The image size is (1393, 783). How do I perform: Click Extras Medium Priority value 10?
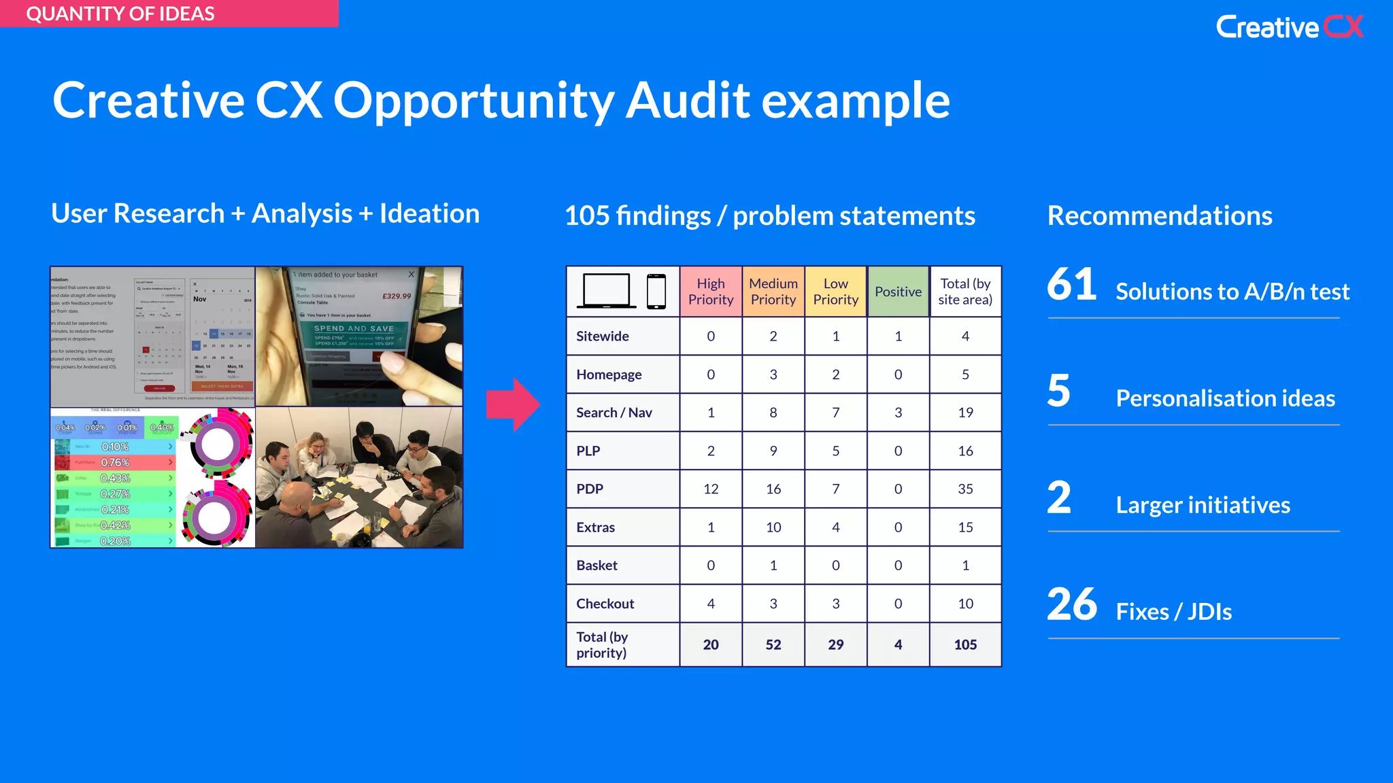773,527
